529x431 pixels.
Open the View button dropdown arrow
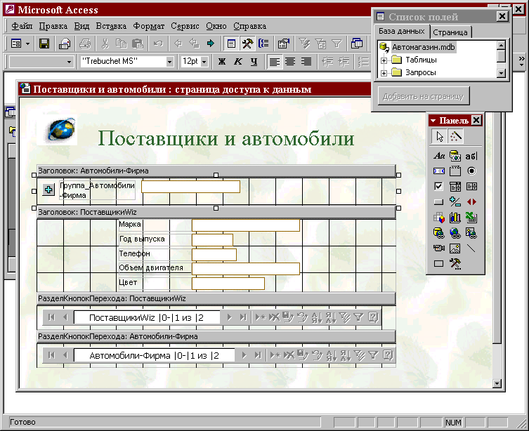[27, 44]
